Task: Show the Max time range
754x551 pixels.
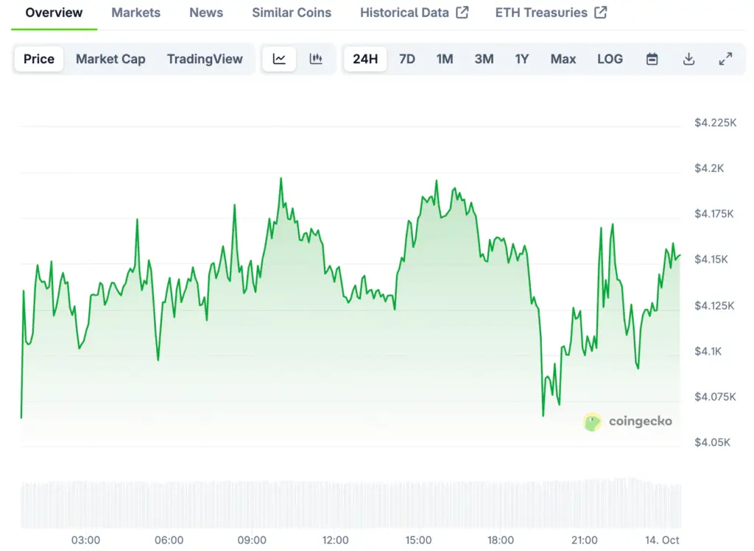Action: [563, 59]
